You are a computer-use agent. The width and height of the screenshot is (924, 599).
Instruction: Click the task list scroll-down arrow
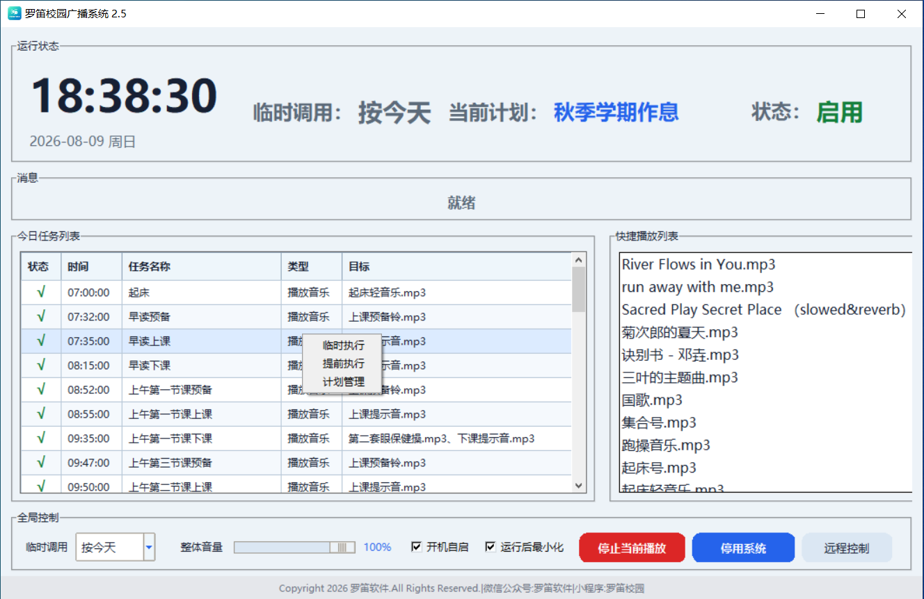pos(578,486)
